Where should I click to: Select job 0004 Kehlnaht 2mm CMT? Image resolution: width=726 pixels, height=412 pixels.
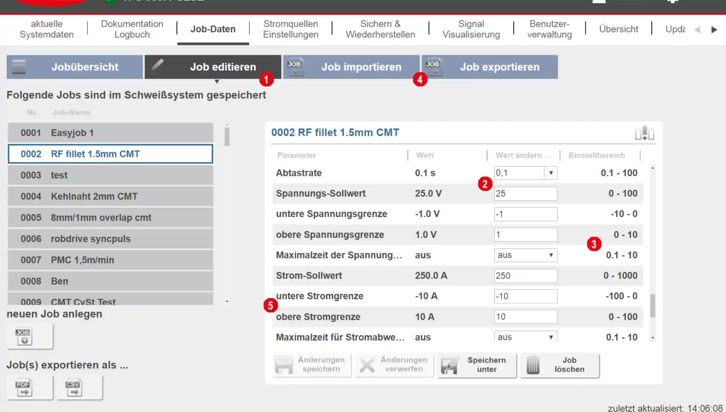pos(110,196)
